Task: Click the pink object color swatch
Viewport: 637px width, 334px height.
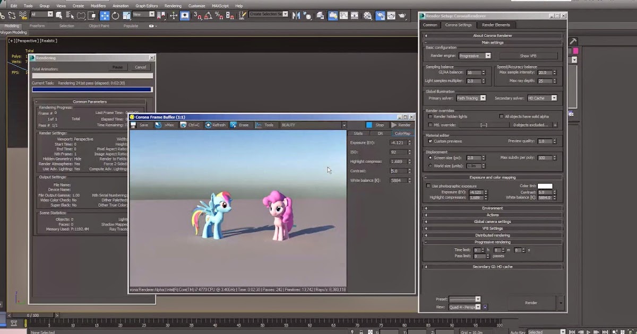Action: (575, 50)
